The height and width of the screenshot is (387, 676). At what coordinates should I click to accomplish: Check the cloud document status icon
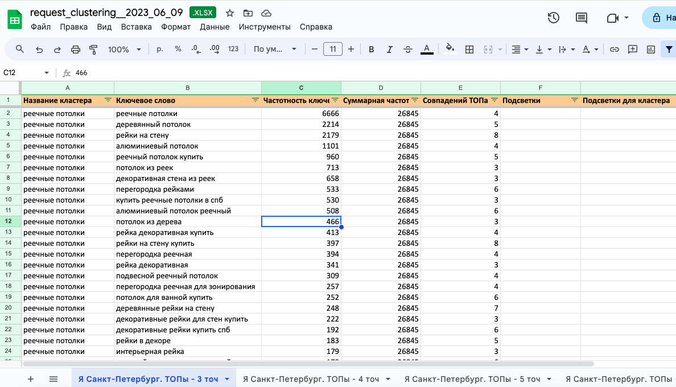tap(266, 13)
